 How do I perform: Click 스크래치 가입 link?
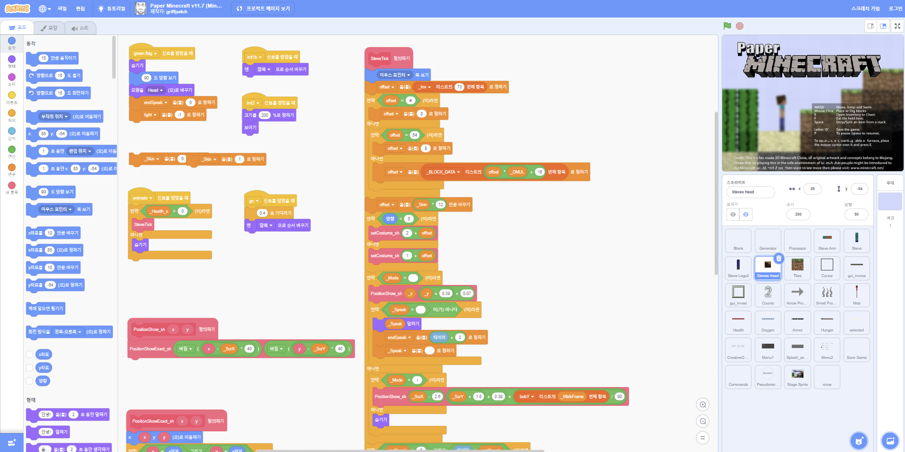[x=865, y=9]
